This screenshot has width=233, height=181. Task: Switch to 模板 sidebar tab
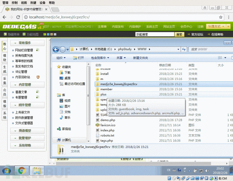5,104
